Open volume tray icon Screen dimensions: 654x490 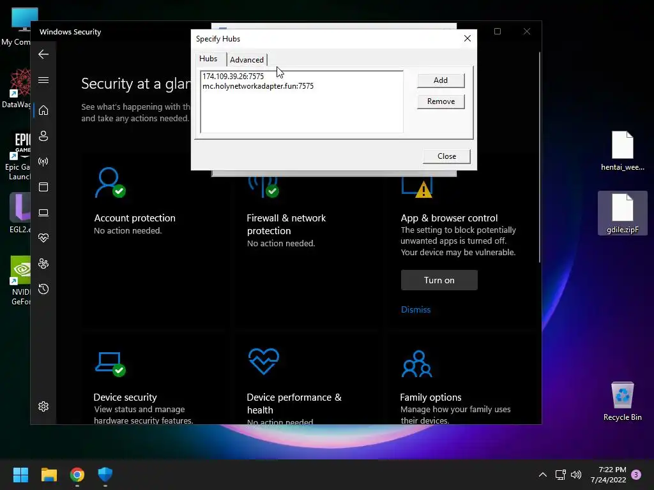pos(576,475)
